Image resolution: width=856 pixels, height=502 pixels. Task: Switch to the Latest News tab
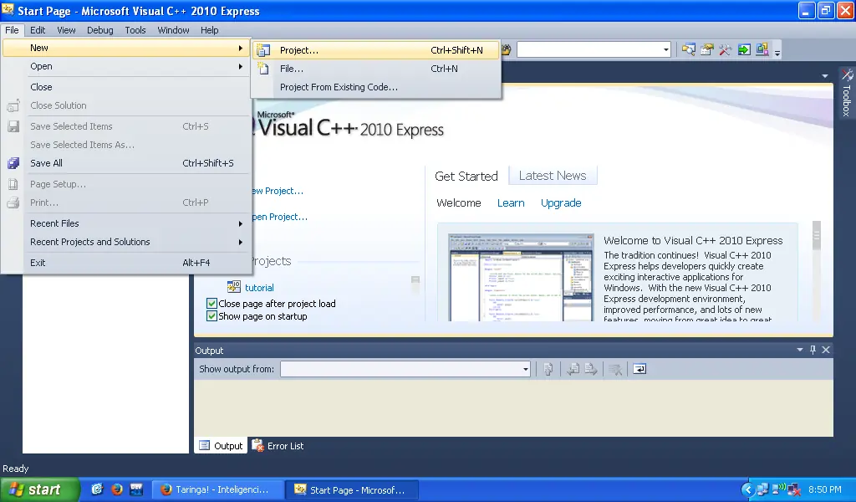pos(553,176)
